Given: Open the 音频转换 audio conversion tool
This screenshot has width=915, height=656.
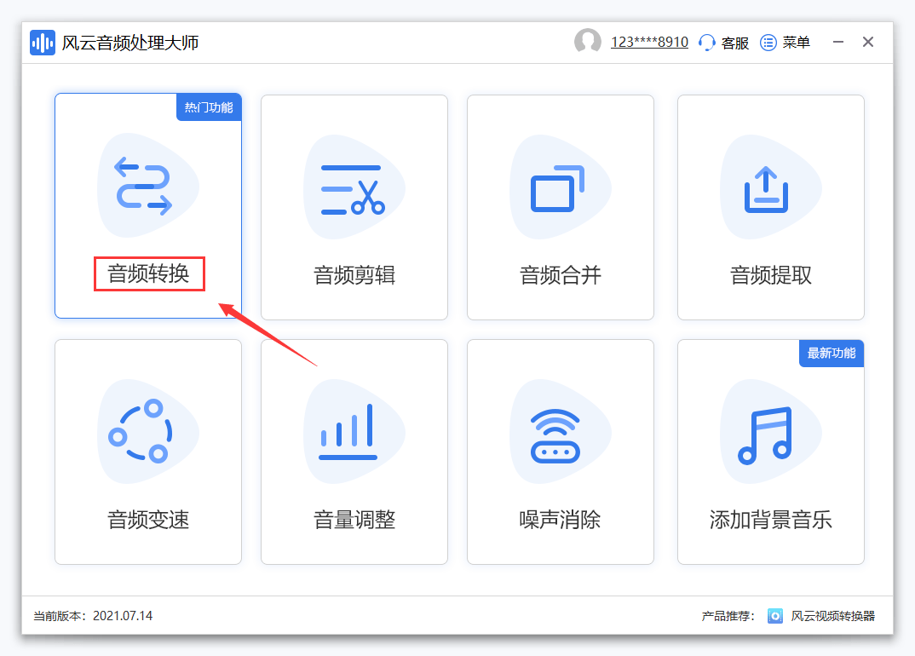Looking at the screenshot, I should pos(147,204).
